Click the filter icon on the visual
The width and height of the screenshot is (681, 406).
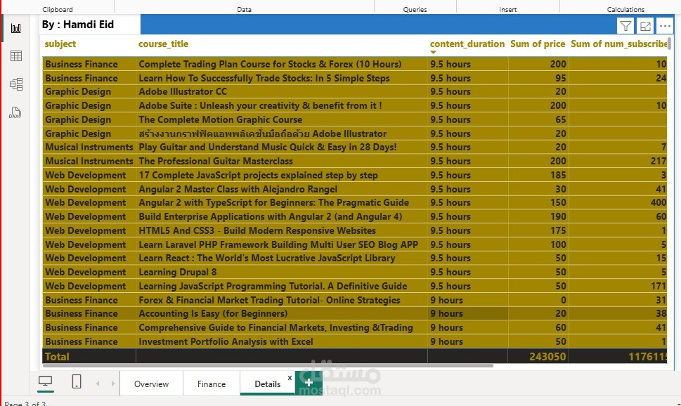point(625,26)
